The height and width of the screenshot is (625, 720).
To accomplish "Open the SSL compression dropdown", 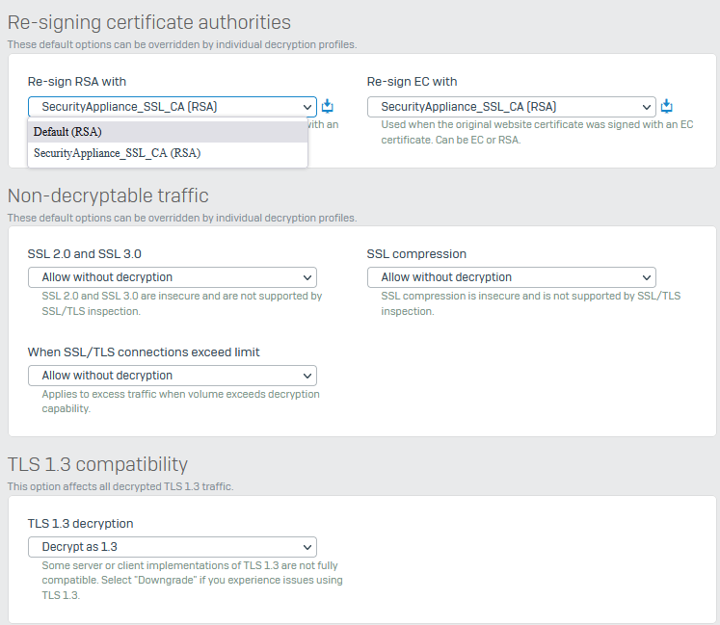I will 511,277.
